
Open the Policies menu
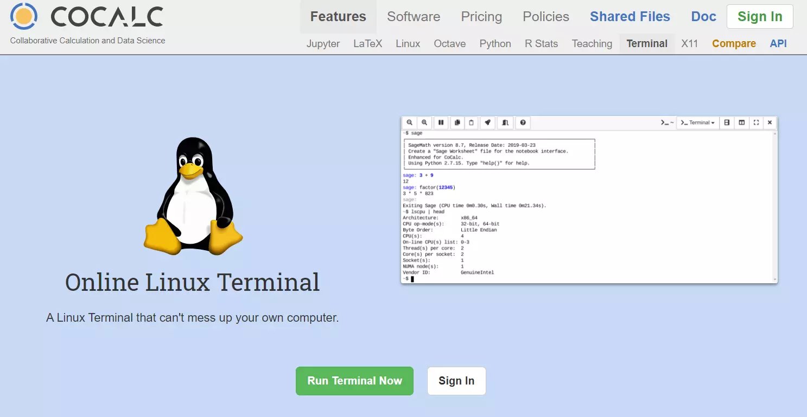pyautogui.click(x=546, y=17)
